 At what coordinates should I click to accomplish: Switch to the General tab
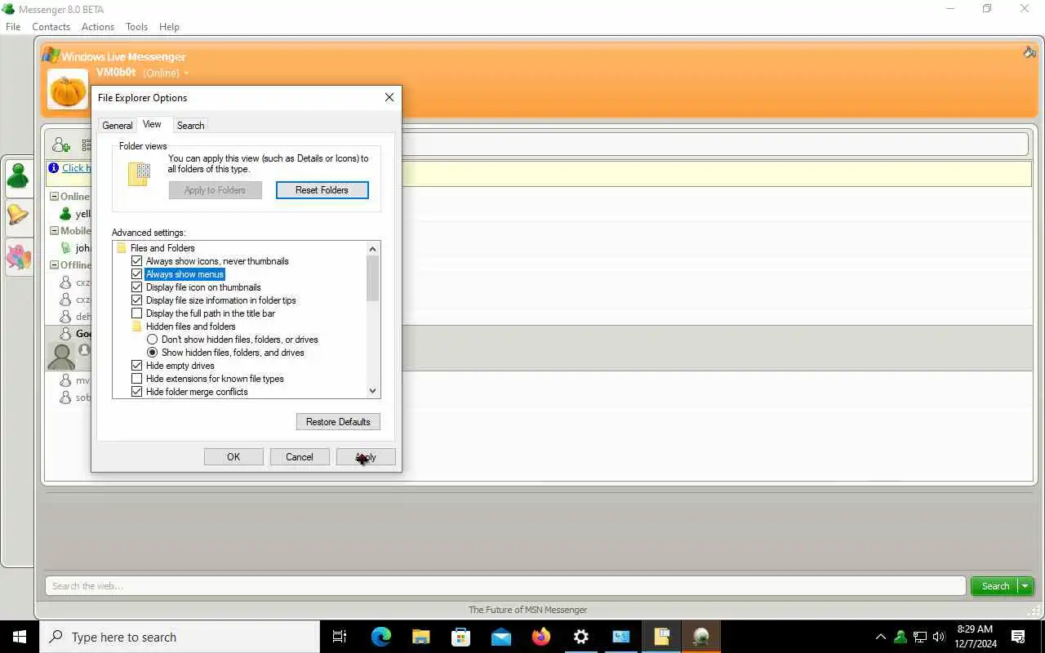[x=118, y=126]
